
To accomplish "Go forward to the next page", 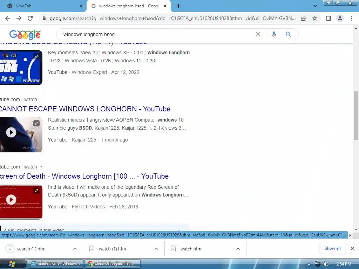I will tap(19, 18).
